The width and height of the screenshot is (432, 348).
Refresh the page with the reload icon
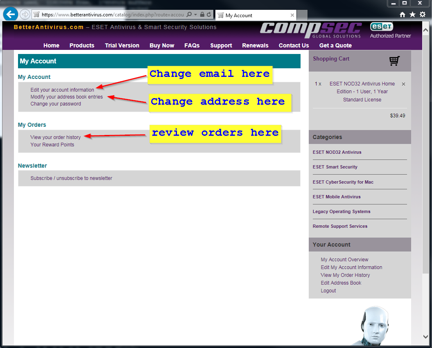point(209,15)
